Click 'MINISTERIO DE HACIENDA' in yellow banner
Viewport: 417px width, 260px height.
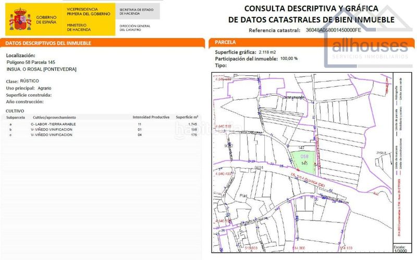click(79, 28)
